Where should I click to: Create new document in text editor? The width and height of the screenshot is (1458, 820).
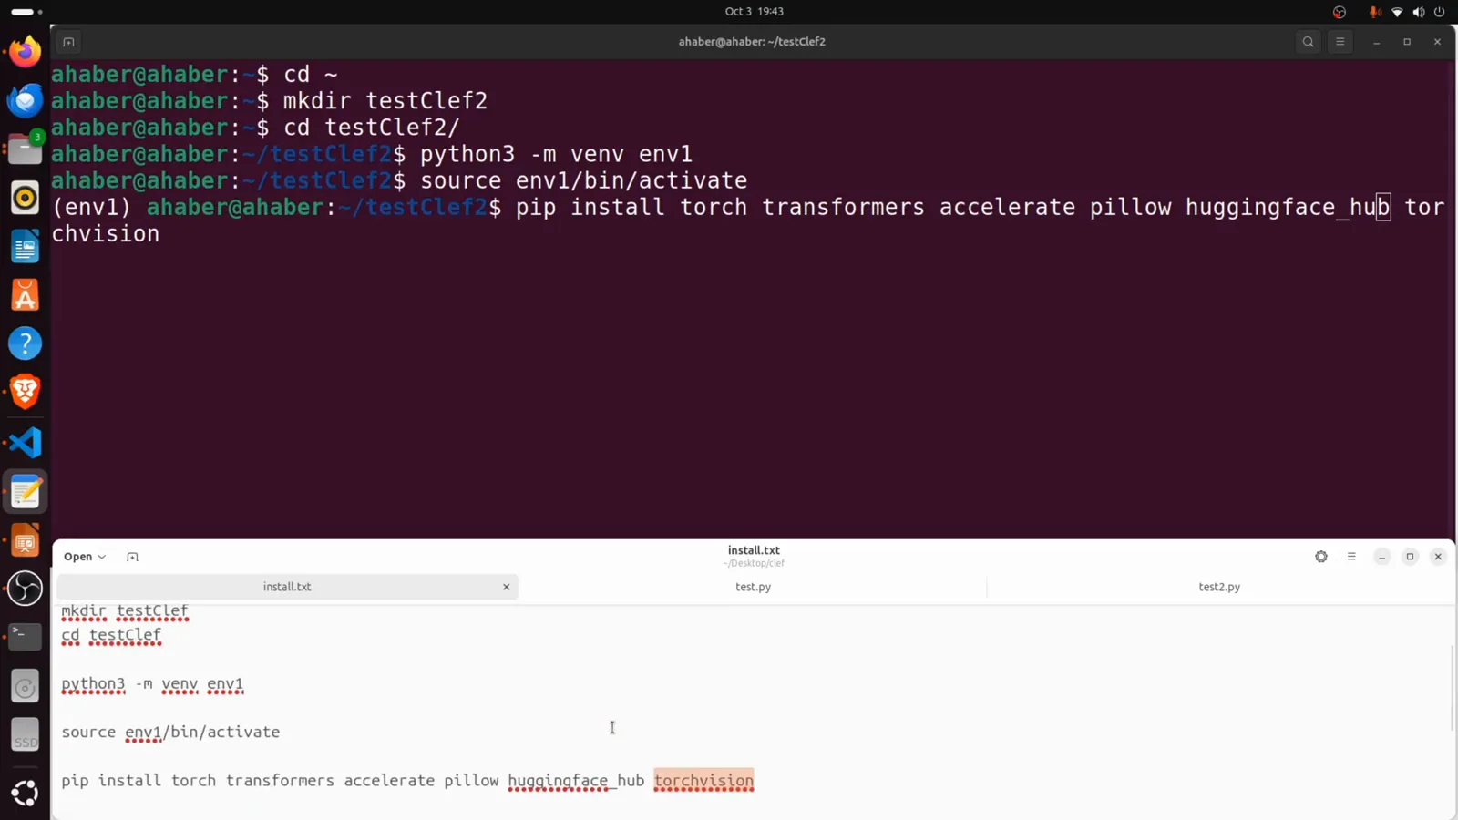point(132,557)
